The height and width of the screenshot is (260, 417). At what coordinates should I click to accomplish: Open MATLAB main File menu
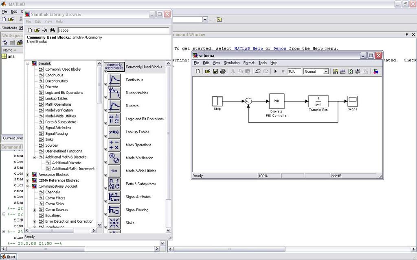pyautogui.click(x=4, y=11)
